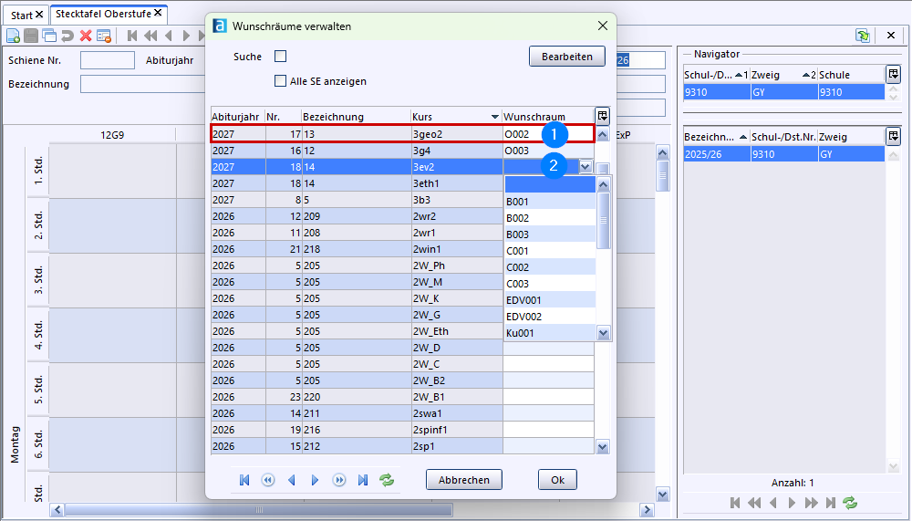Open column chooser icon in Wunschraum table header
Viewport: 912px width, 521px height.
602,116
